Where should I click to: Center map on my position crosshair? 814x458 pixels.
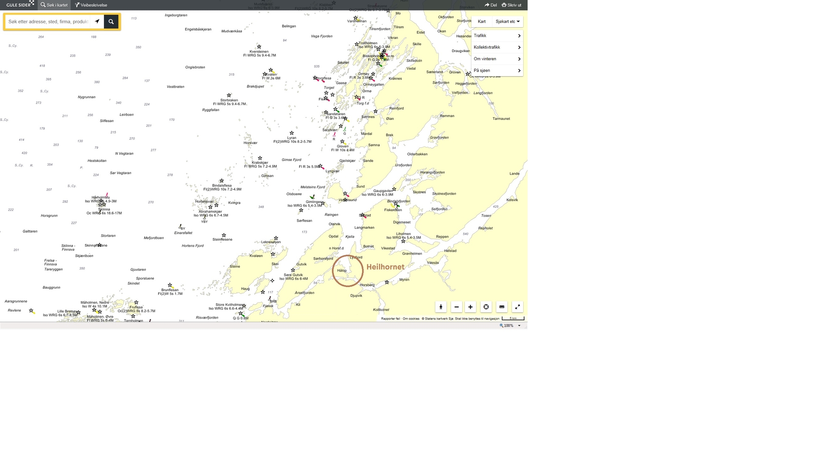tap(486, 307)
